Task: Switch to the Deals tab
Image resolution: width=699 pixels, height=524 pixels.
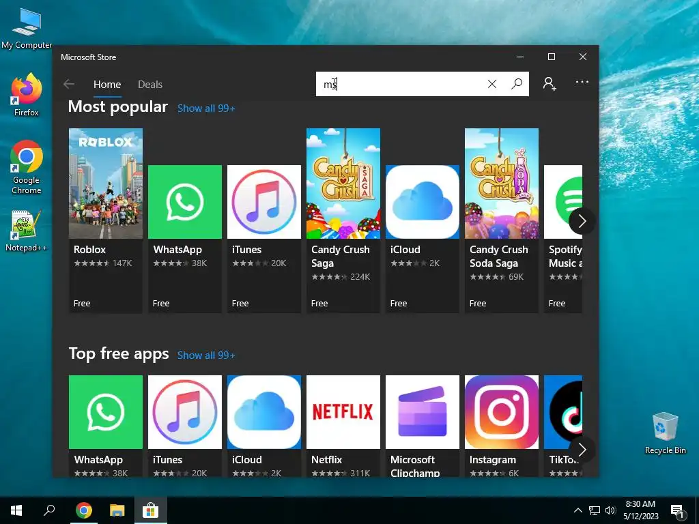Action: pos(150,84)
